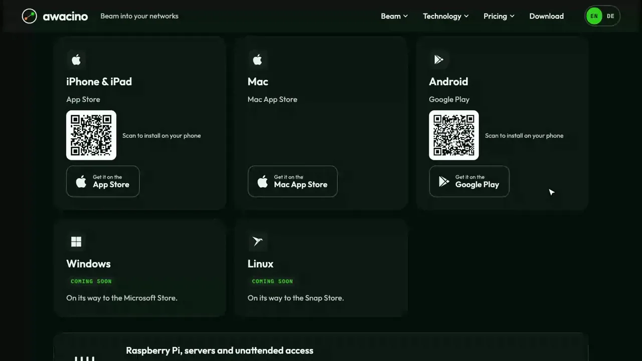Click the iPhone & iPad QR code

(x=91, y=135)
